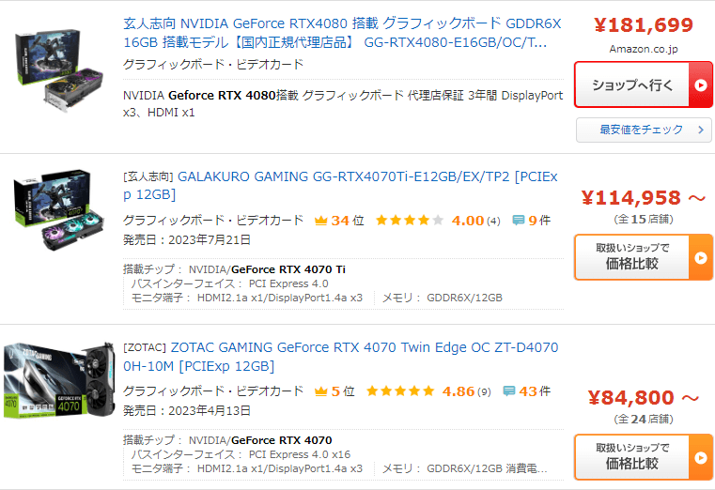Open GALAKURO GAMING GG-RTX4070Ti product link

tap(341, 185)
